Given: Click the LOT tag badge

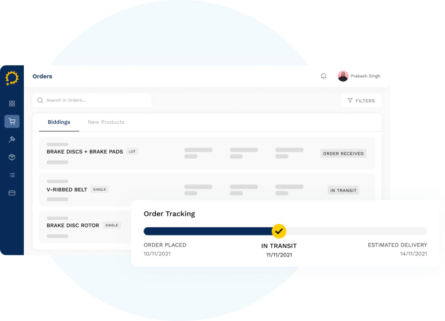Looking at the screenshot, I should tap(132, 151).
